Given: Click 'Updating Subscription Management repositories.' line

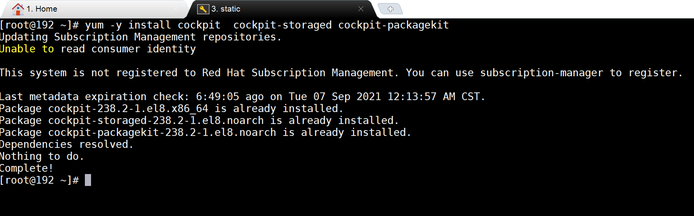Looking at the screenshot, I should tap(141, 37).
